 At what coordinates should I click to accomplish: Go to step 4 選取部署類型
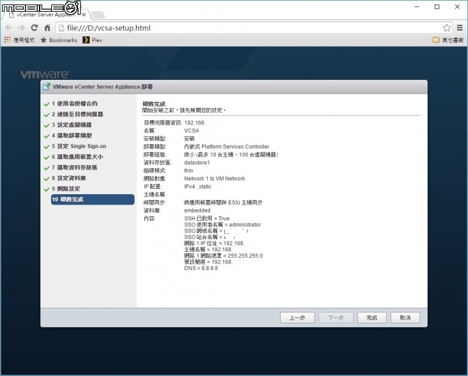(x=71, y=136)
